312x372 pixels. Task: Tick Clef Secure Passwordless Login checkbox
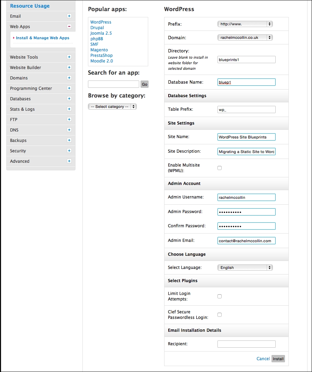[x=220, y=315]
